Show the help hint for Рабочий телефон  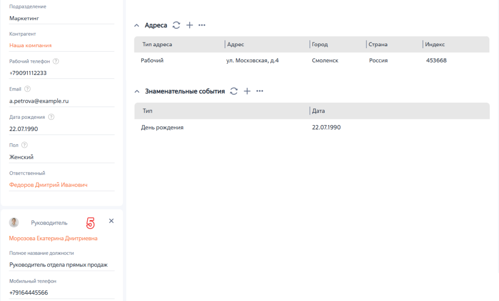click(56, 61)
